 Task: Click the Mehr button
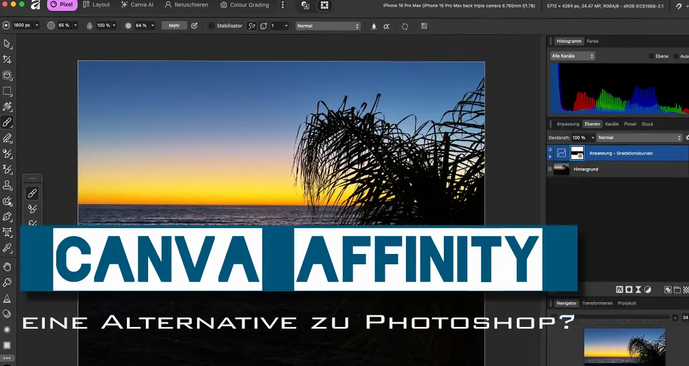coord(174,26)
